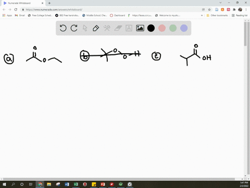Click the red extension icon
This screenshot has width=250, height=188.
coord(228,9)
